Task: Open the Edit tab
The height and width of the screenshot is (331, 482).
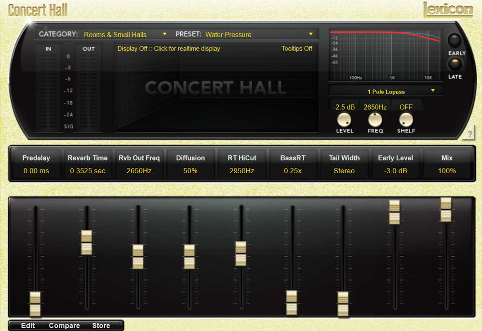Action: 27,326
